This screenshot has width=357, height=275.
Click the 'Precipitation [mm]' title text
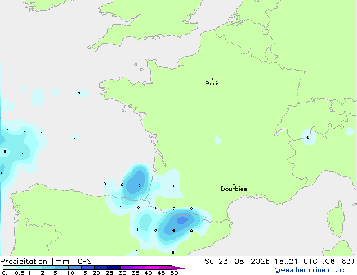[x=37, y=262]
